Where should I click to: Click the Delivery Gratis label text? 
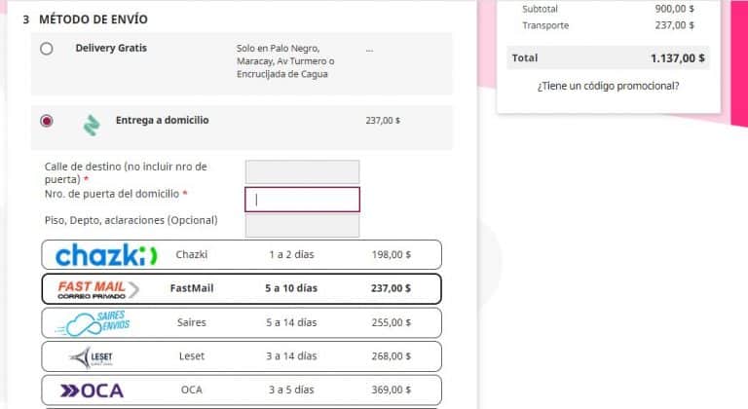[x=111, y=48]
